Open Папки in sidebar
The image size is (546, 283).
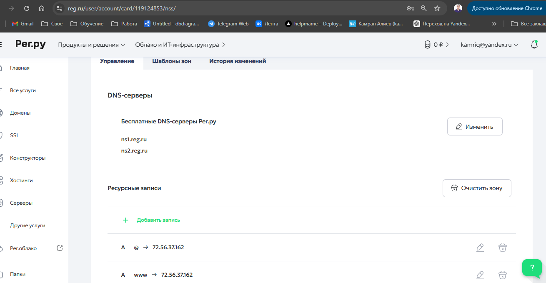point(18,274)
